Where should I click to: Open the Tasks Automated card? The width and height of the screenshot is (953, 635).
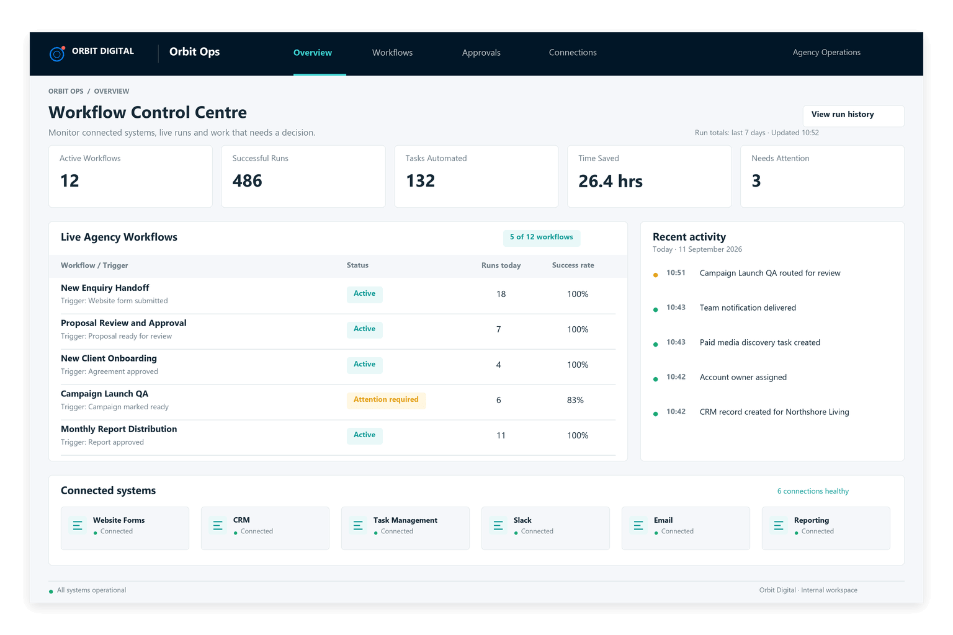(476, 176)
